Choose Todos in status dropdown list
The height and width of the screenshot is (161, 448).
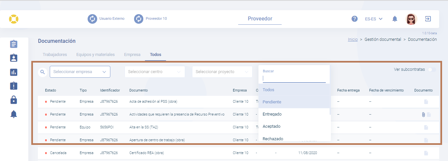294,90
